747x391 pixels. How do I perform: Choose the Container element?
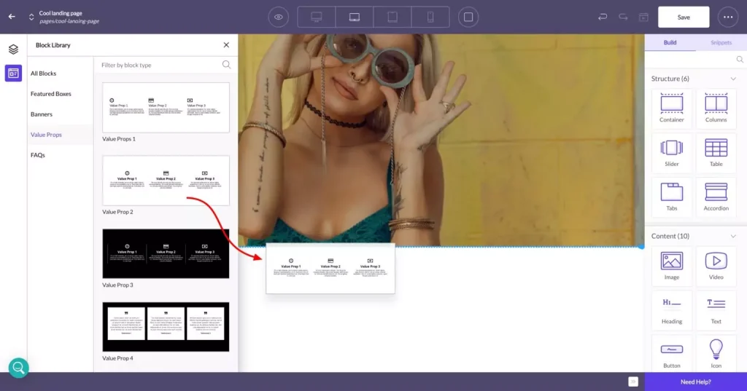click(672, 108)
